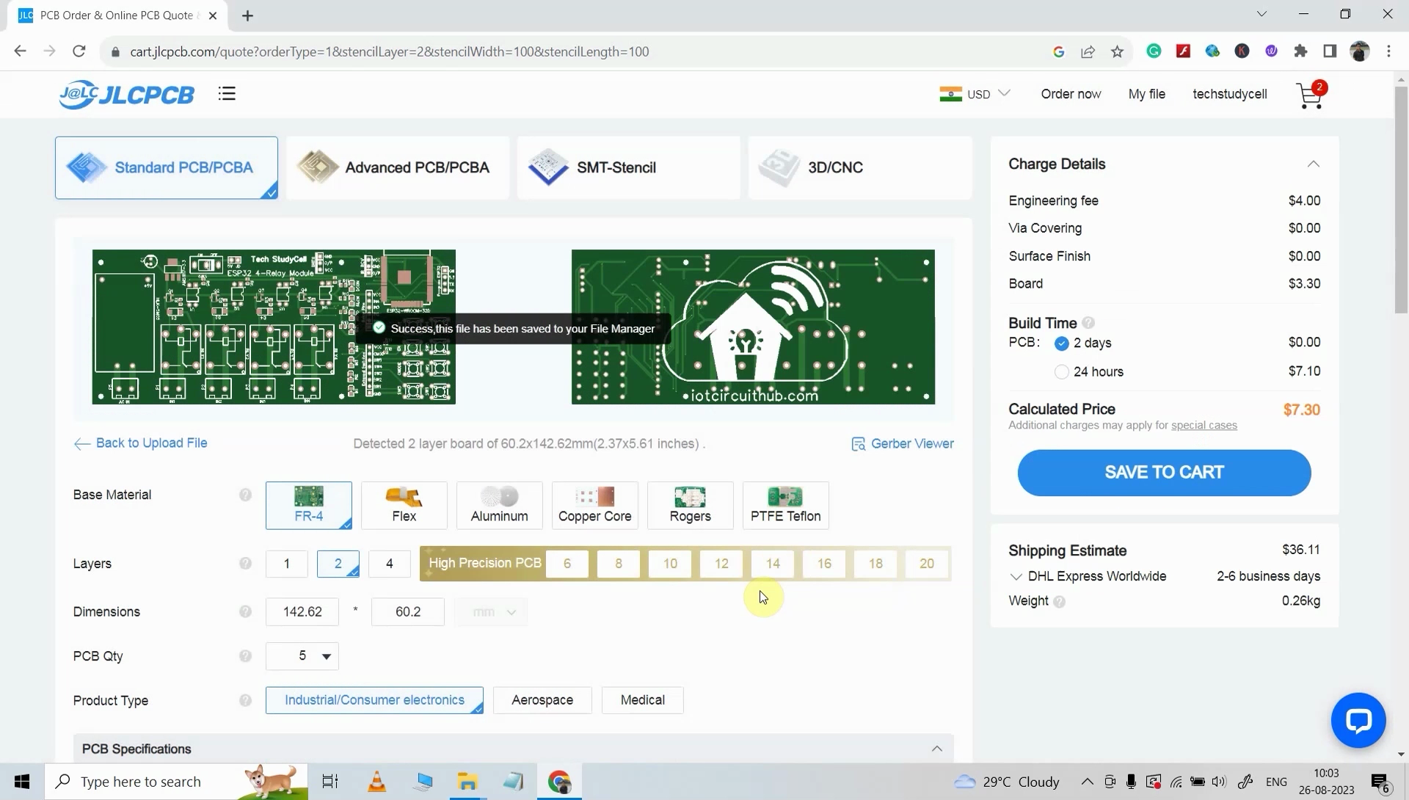Switch to the SMT-Stencil tab
The width and height of the screenshot is (1409, 800).
[x=628, y=167]
